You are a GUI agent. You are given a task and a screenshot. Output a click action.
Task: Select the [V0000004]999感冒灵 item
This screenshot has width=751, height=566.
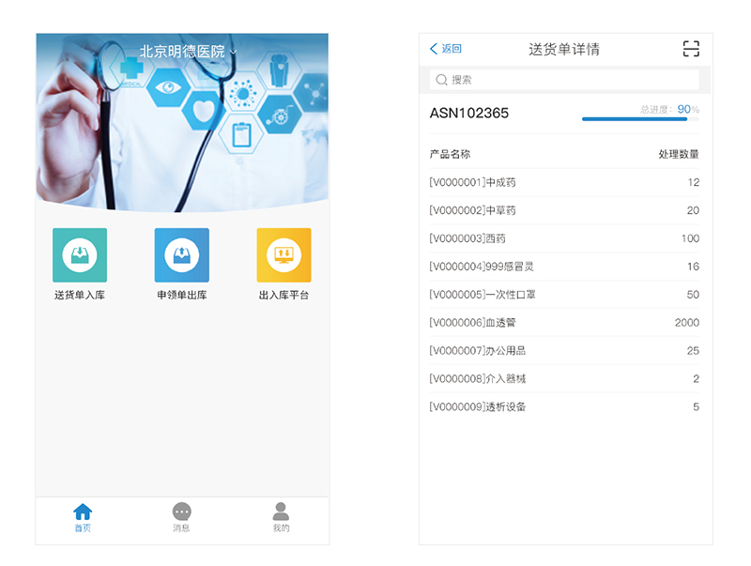[563, 267]
